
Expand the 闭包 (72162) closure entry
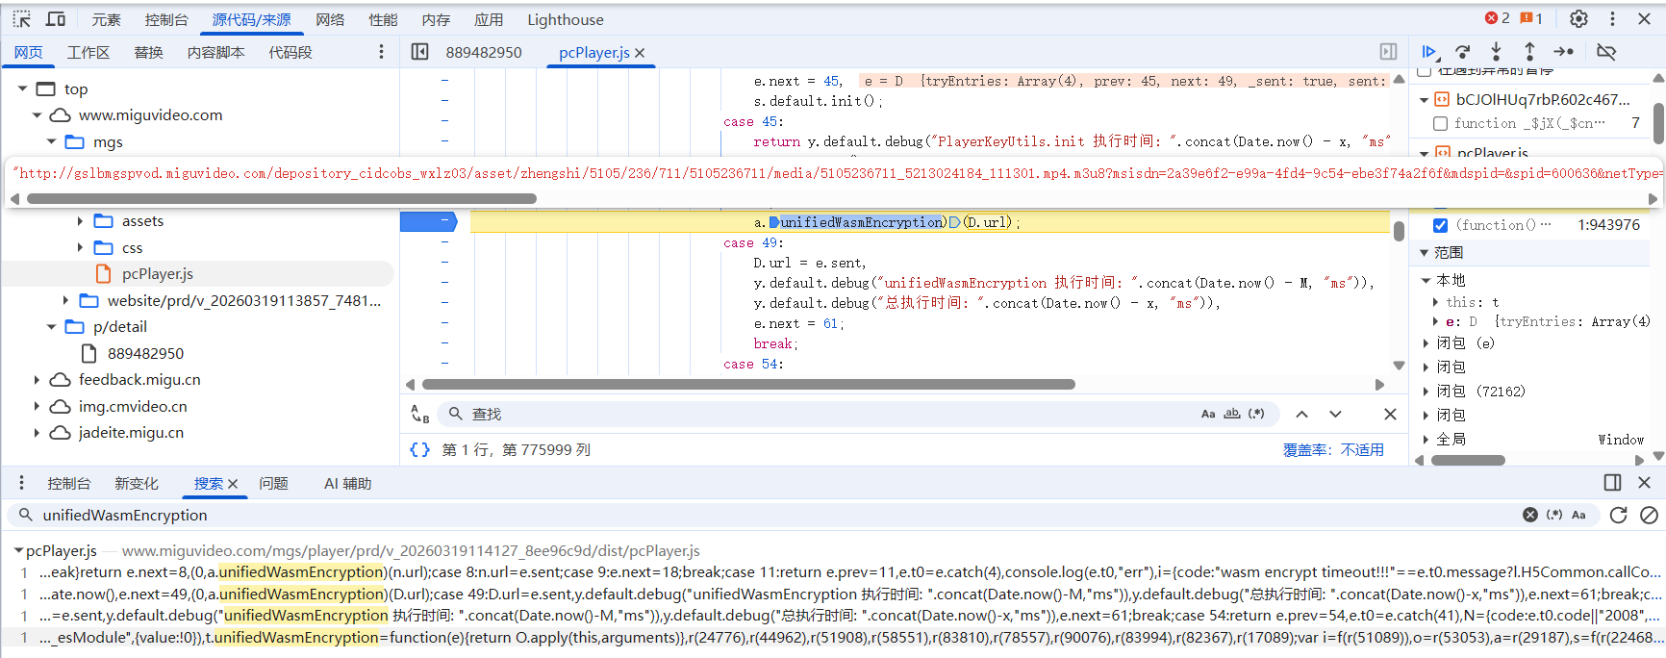1427,392
